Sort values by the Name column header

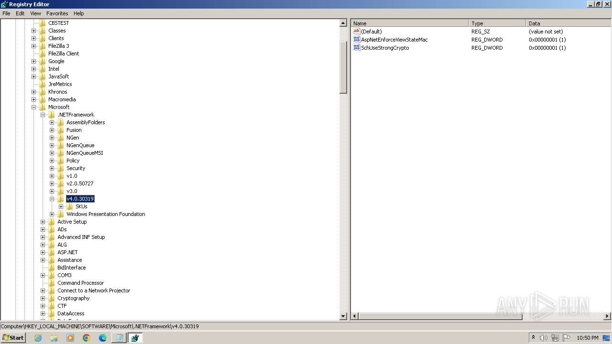[x=410, y=23]
